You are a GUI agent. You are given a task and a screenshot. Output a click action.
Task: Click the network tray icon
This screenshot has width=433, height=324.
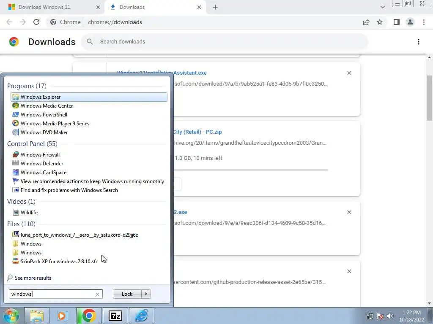click(370, 316)
